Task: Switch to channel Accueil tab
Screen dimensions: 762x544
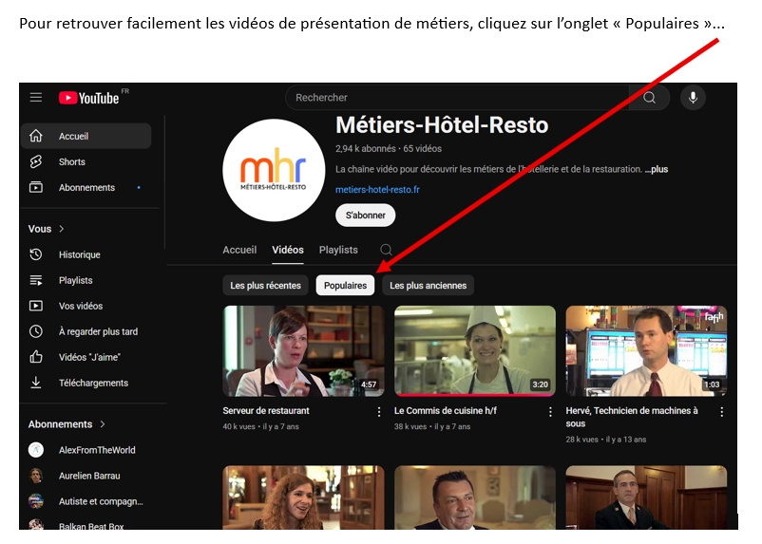Action: (239, 250)
